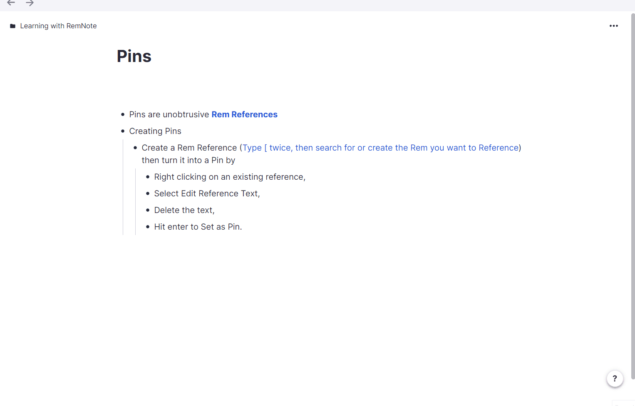
Task: Click the folder icon beside Learning with RemNote
Action: point(13,26)
